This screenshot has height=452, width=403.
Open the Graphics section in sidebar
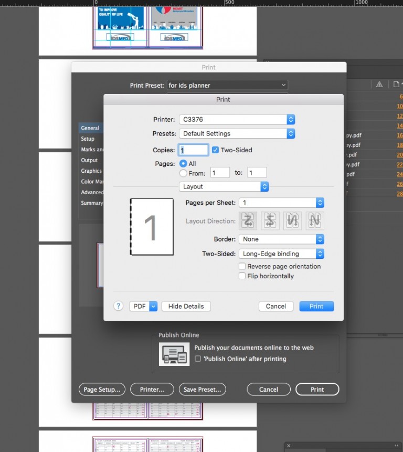click(91, 171)
